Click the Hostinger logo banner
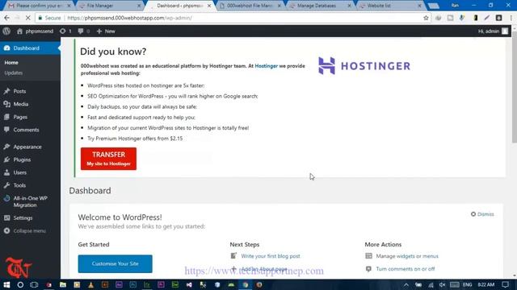 point(364,66)
